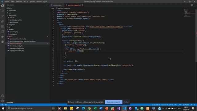Open data.tsv file in explorer
The height and width of the screenshot is (111, 197).
(x=12, y=18)
